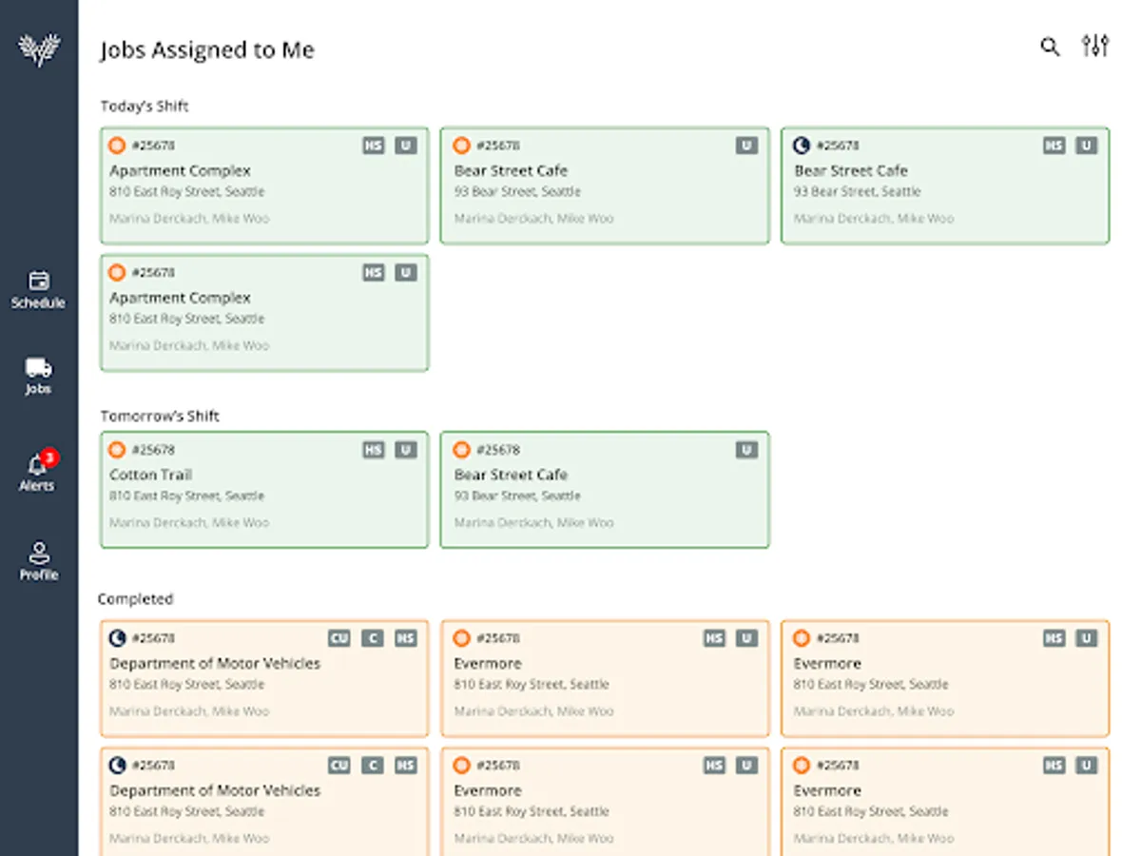Open the Profile sidebar icon
Viewport: 1141px width, 856px height.
tap(39, 561)
